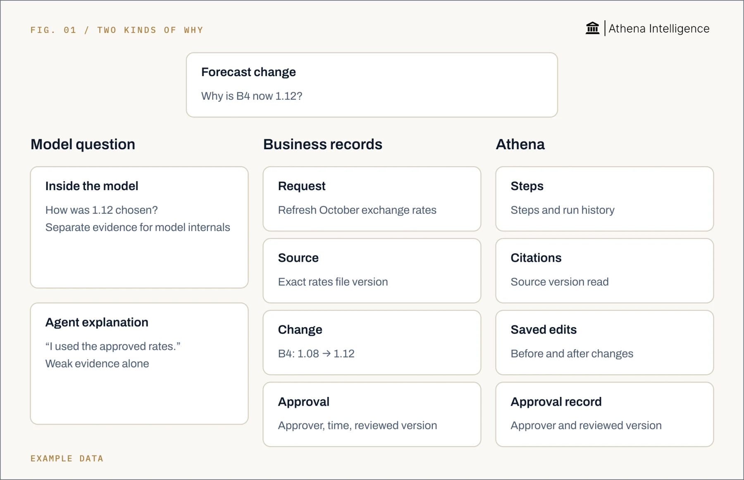Select the 'Citations' card title
744x480 pixels.
coord(536,258)
